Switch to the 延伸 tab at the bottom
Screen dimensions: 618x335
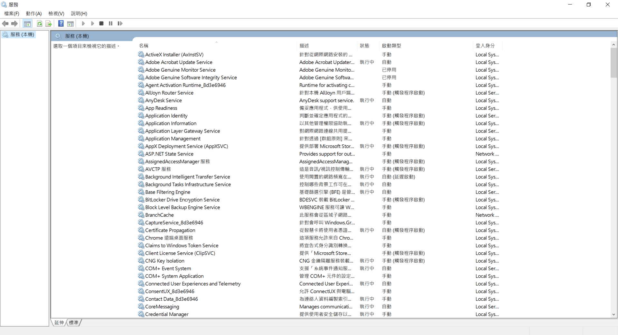pyautogui.click(x=59, y=322)
